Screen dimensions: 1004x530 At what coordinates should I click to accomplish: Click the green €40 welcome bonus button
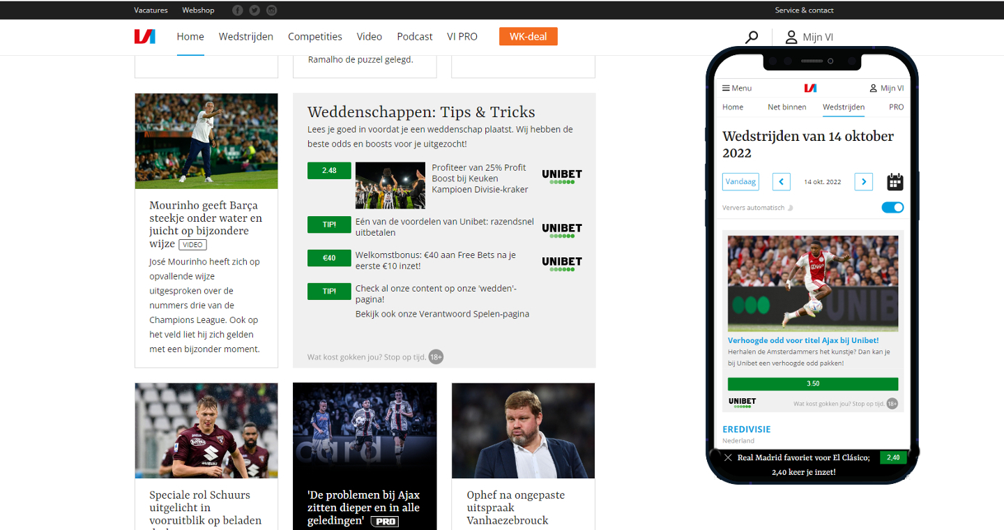click(x=329, y=258)
